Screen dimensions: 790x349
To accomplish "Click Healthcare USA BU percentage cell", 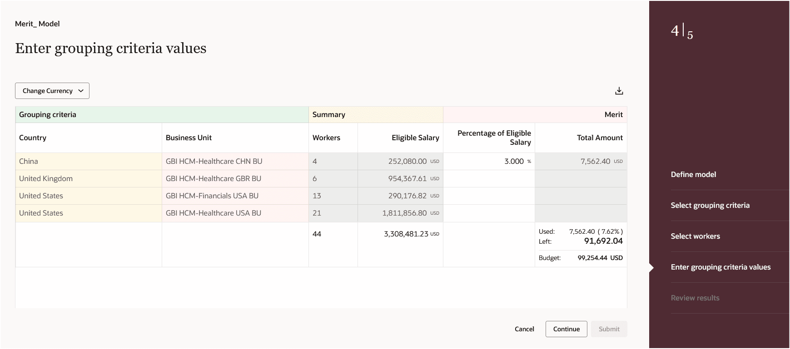I will [x=489, y=213].
